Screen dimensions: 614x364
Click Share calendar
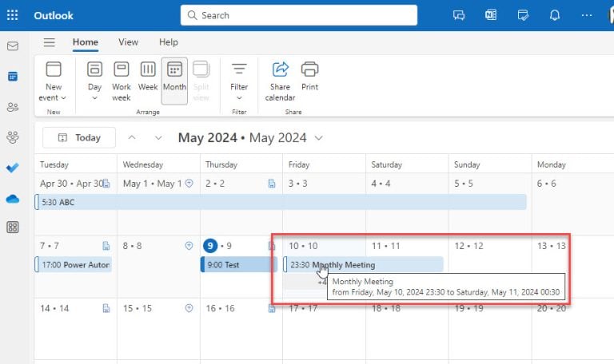(x=280, y=81)
